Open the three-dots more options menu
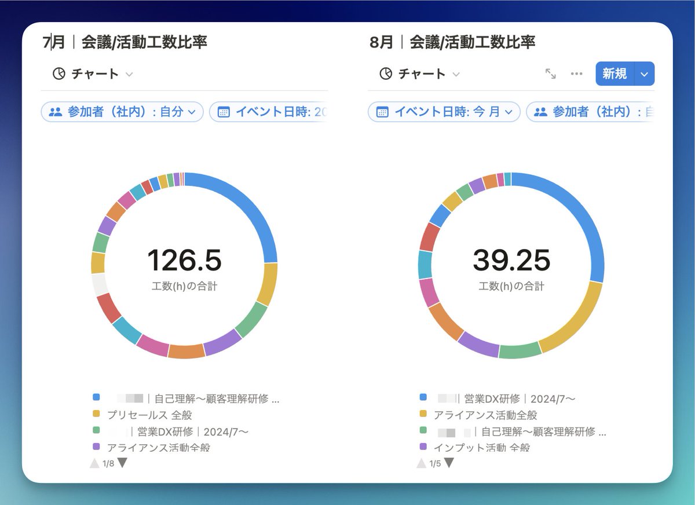This screenshot has width=695, height=505. pyautogui.click(x=576, y=74)
